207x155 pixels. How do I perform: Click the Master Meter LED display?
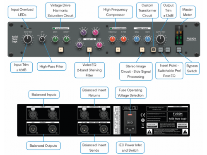(179, 35)
